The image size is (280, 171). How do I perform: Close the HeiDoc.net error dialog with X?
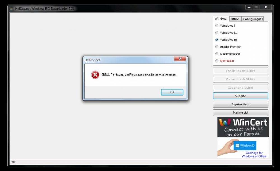click(180, 59)
